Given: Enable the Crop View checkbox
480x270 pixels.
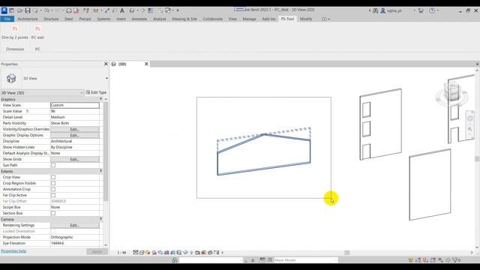Looking at the screenshot, I should 53,177.
